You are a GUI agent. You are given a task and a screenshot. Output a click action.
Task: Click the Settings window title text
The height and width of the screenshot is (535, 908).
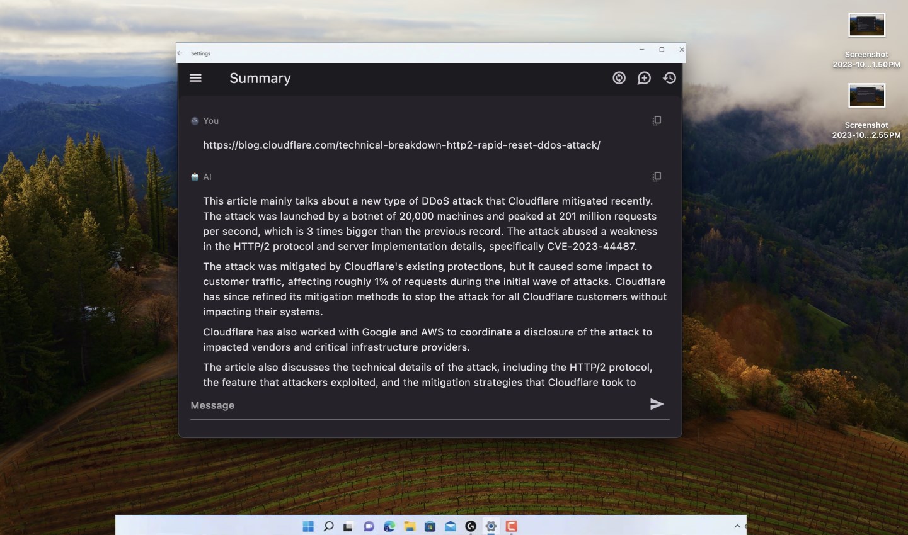[x=200, y=53]
